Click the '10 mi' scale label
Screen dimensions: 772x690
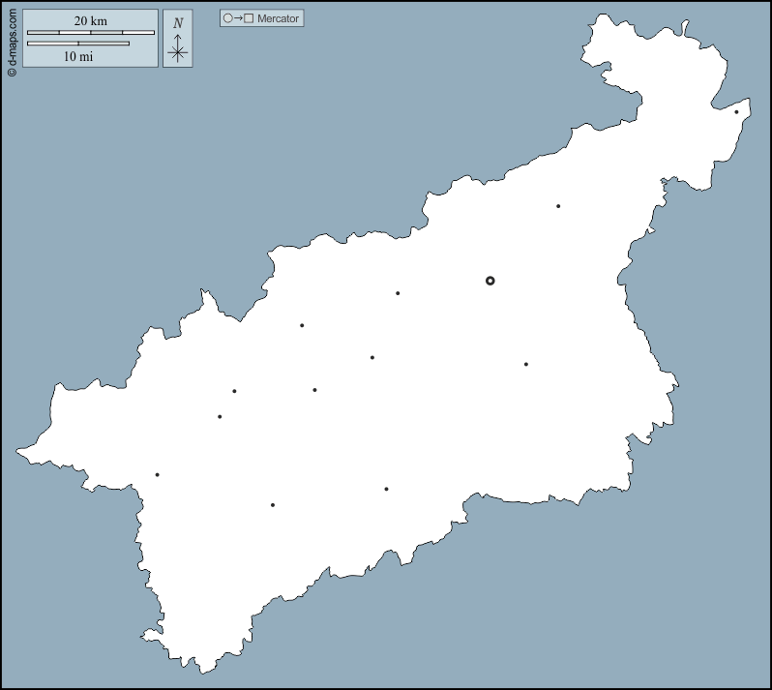(x=77, y=56)
